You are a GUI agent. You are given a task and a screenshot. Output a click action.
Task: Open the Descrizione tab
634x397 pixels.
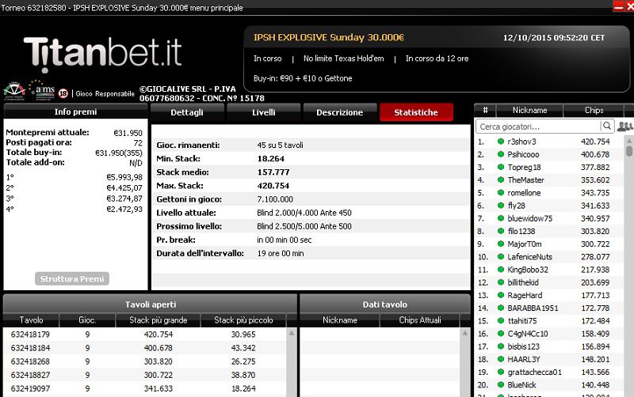point(340,112)
